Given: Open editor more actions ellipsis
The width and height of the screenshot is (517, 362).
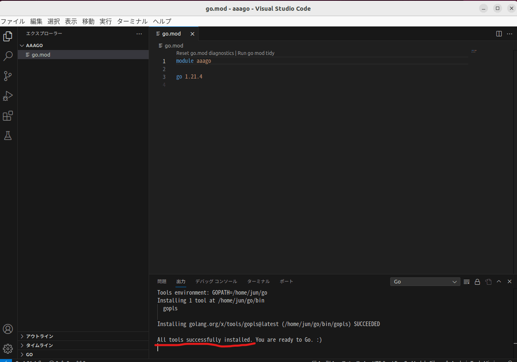Looking at the screenshot, I should [510, 34].
